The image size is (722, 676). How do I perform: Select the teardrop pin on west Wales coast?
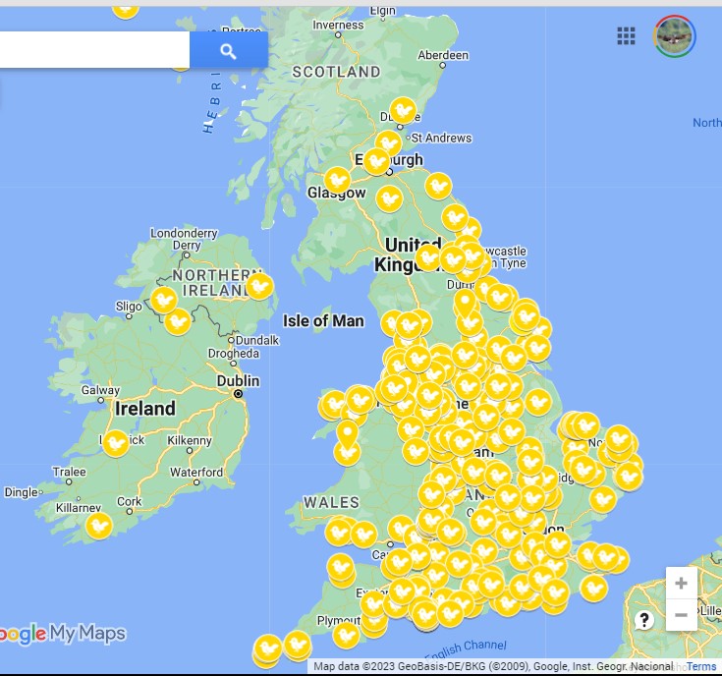coord(347,433)
